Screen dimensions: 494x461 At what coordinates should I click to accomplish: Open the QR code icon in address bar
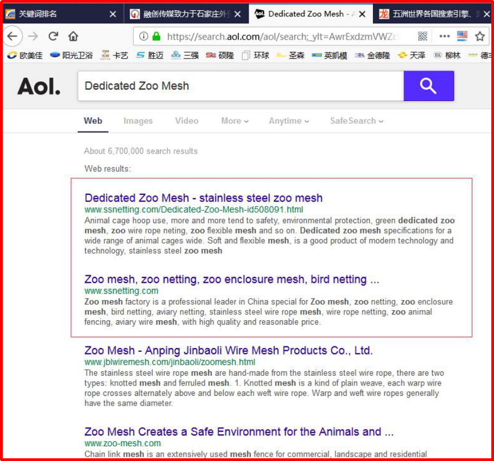(x=423, y=36)
